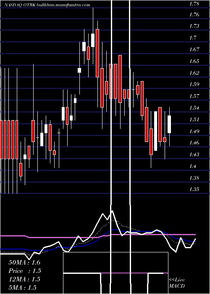The height and width of the screenshot is (294, 210).
Task: Click the 1.57 price axis label
Action: (194, 96)
